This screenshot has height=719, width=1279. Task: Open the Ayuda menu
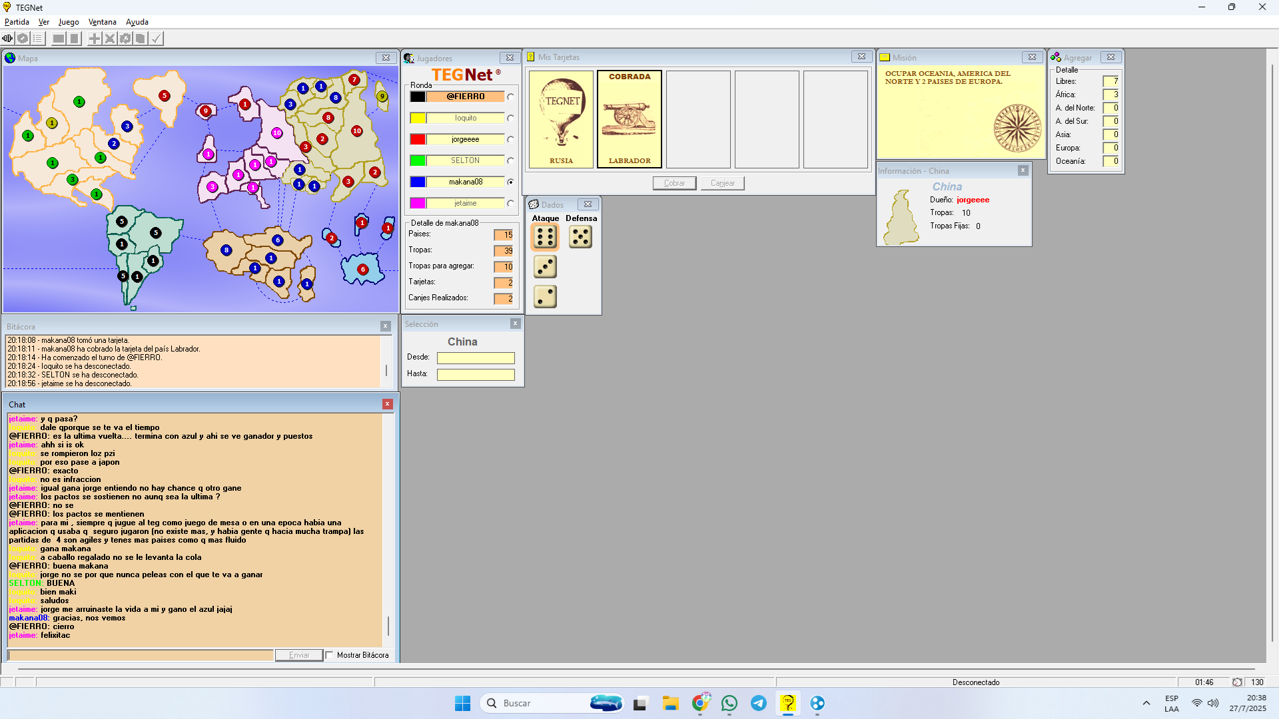(x=137, y=22)
